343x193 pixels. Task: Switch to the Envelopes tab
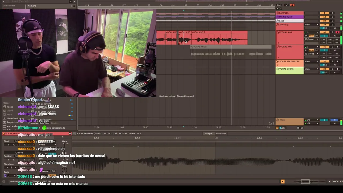pyautogui.click(x=221, y=133)
